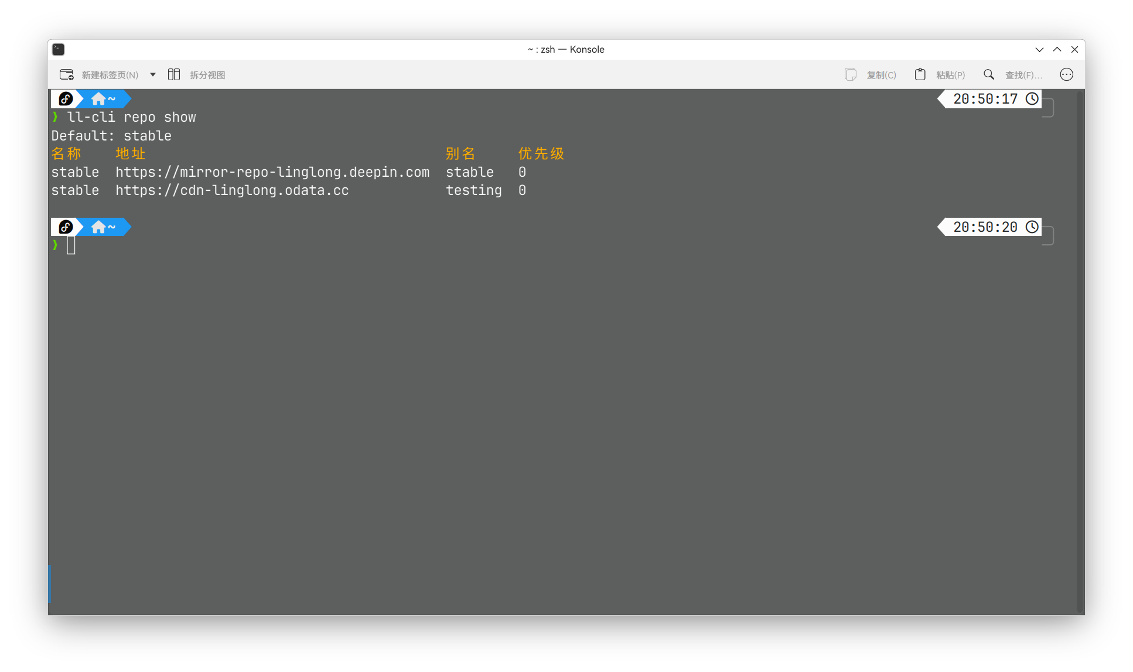Image resolution: width=1133 pixels, height=672 pixels.
Task: Click the '~ : zsh — Konsole' window title
Action: point(566,49)
